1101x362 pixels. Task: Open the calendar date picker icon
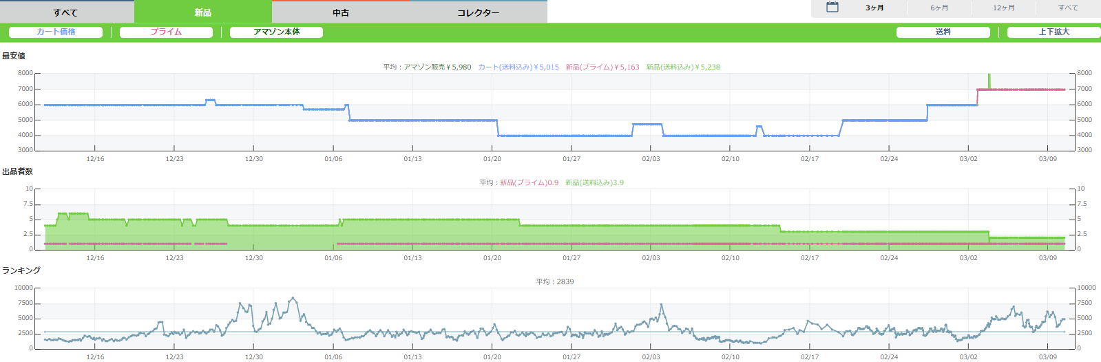pos(832,8)
